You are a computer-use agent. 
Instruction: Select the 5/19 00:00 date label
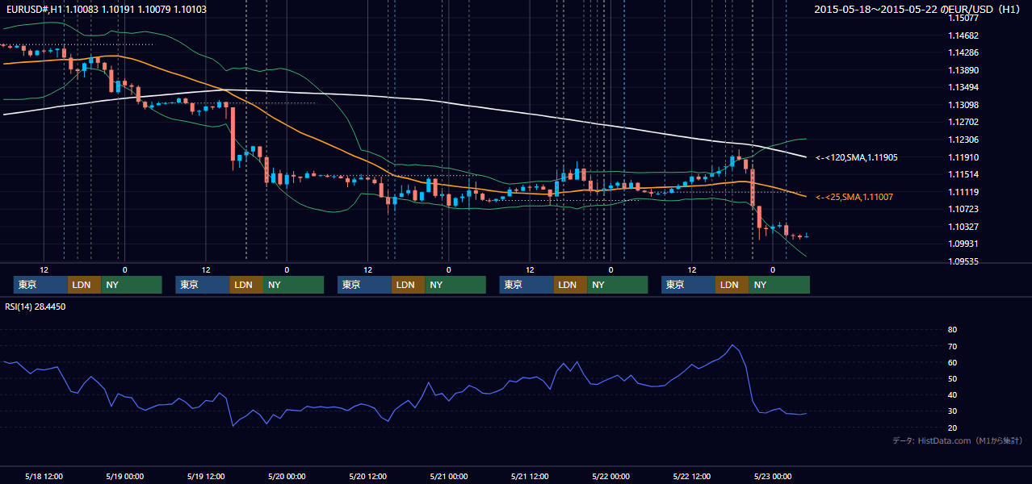(x=124, y=477)
